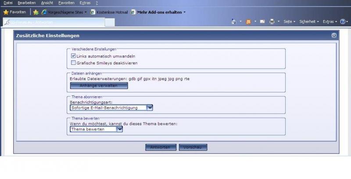Click the Read Mail envelope icon
The image size is (351, 179).
point(262,21)
